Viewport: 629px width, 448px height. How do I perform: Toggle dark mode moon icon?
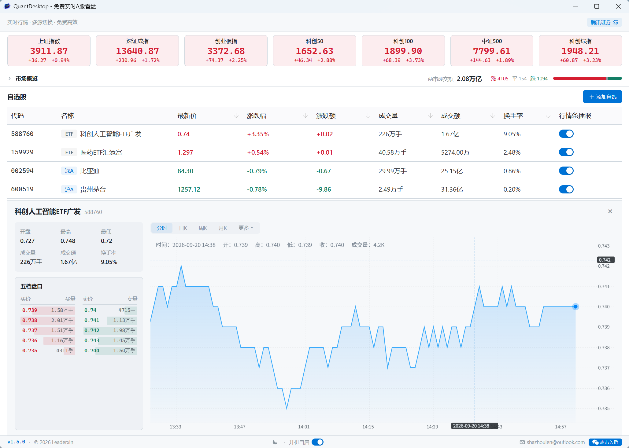coord(275,442)
